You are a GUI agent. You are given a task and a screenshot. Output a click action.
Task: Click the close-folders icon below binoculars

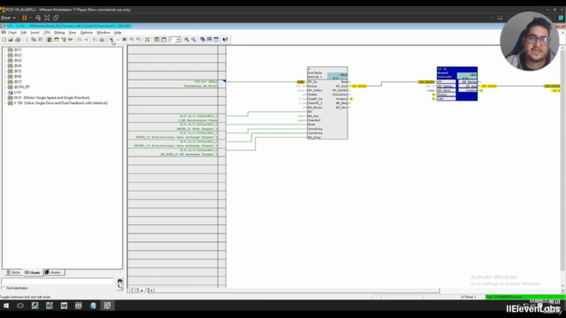[120, 287]
